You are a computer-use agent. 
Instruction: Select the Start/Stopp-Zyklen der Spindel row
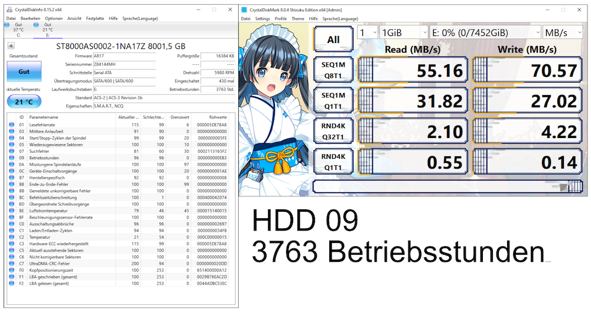coord(118,138)
